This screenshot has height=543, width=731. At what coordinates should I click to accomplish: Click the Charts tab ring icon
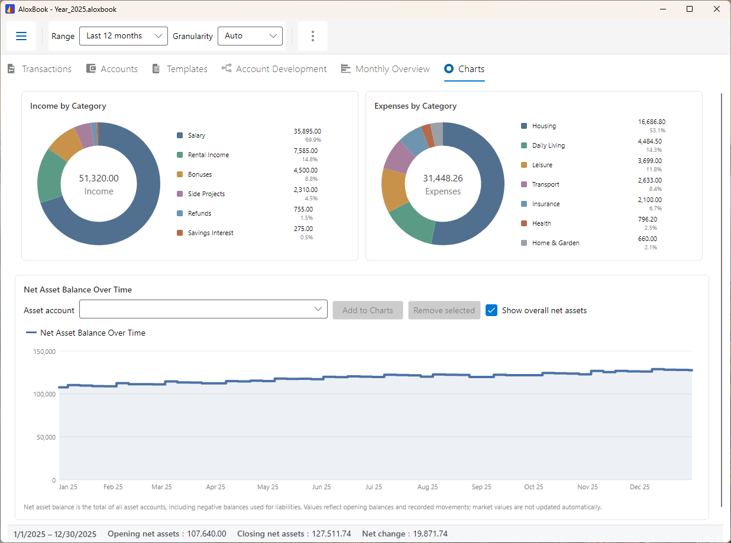click(449, 69)
